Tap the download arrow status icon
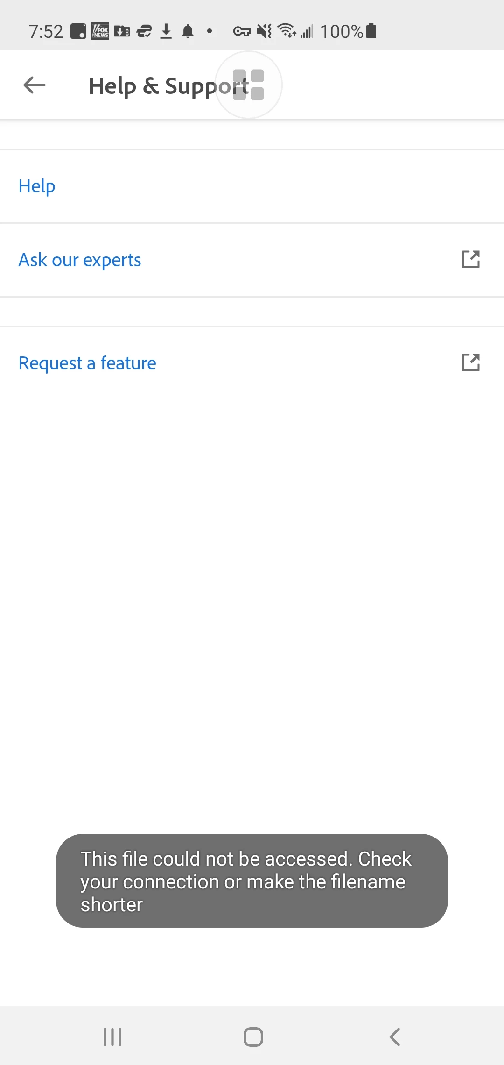 tap(166, 31)
